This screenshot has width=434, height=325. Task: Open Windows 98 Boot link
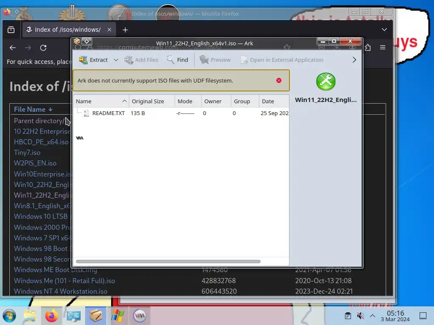[41, 248]
